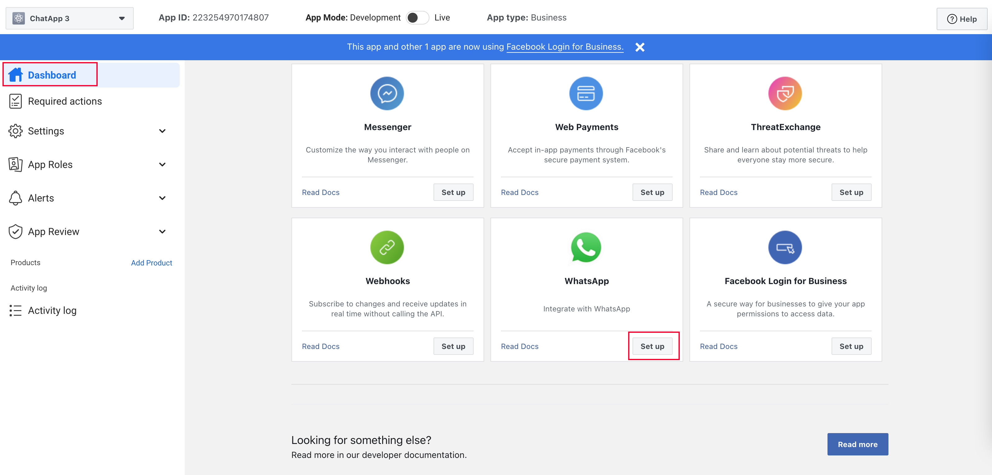Click Add Product link in sidebar
The height and width of the screenshot is (475, 992).
pyautogui.click(x=151, y=263)
